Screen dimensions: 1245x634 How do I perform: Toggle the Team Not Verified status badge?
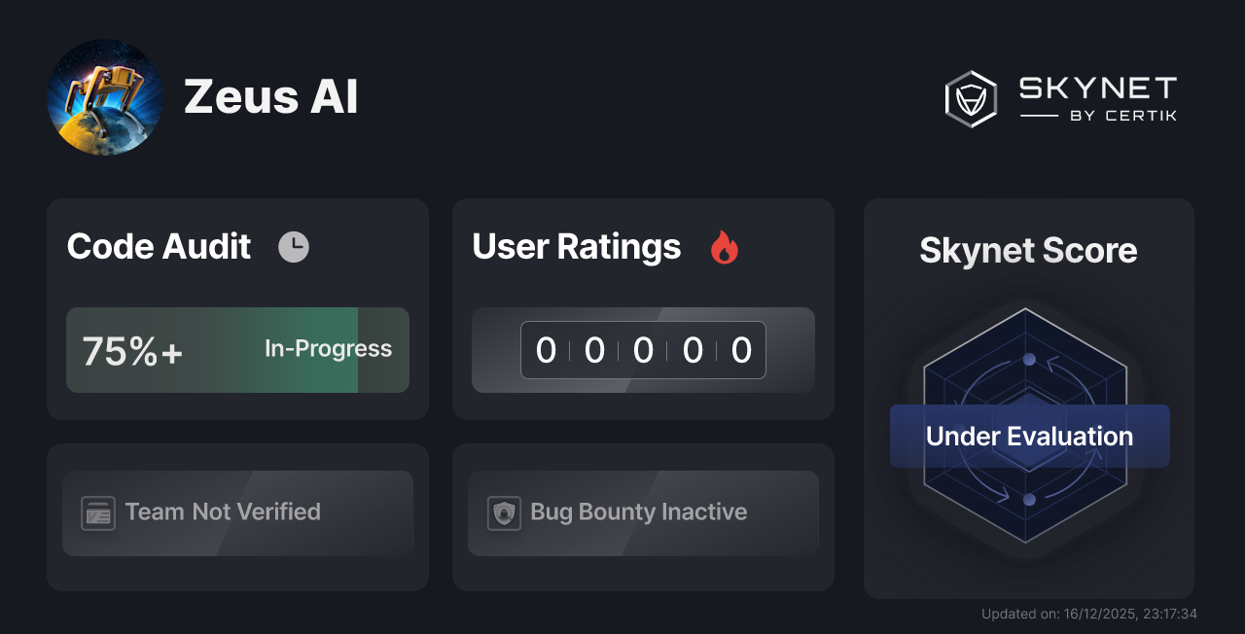(237, 512)
